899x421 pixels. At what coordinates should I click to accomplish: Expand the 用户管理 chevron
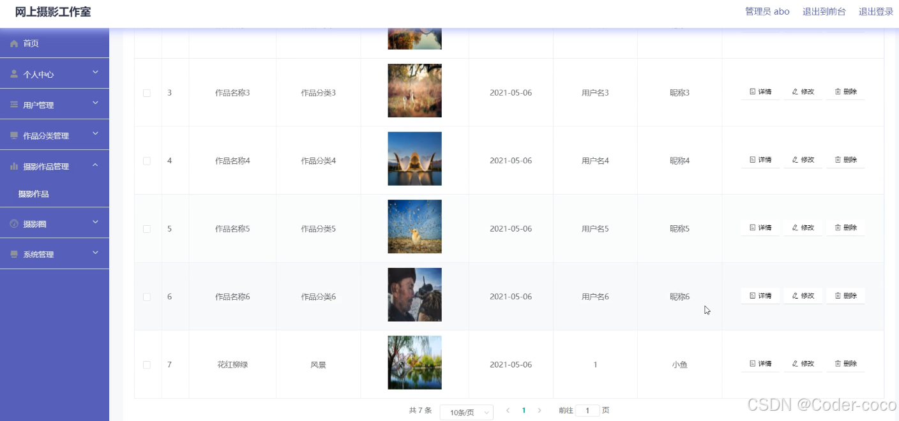(x=95, y=103)
